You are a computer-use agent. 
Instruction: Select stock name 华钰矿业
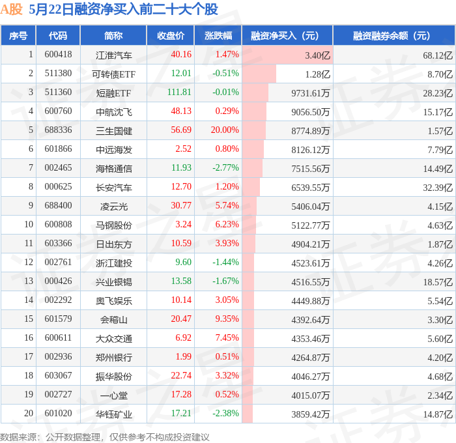114,414
